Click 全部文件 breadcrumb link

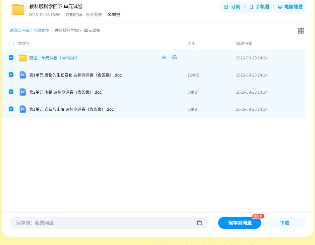coord(41,31)
